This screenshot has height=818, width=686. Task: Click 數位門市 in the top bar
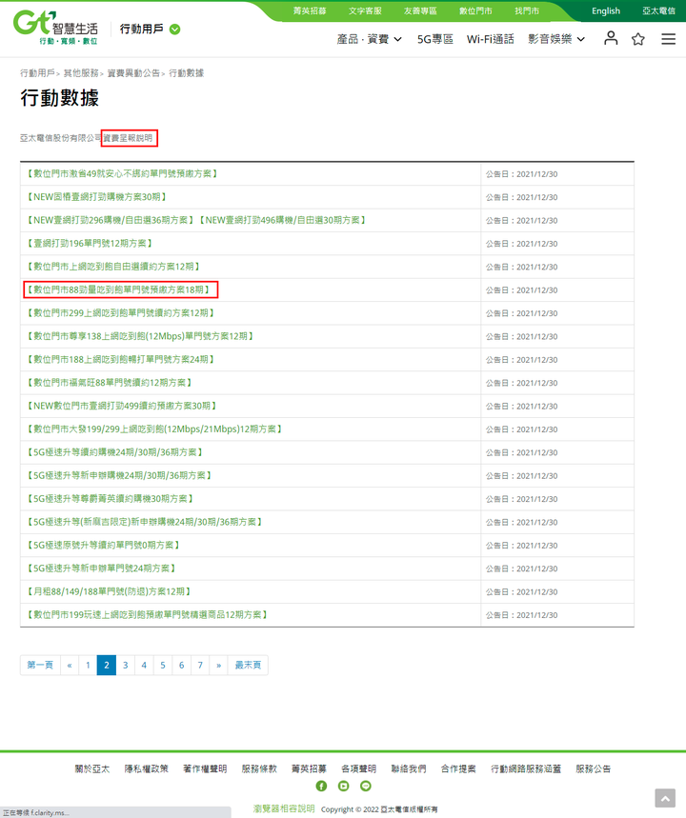475,11
